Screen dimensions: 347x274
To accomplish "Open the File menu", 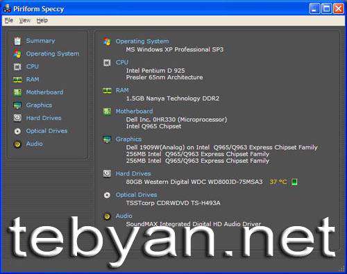I will point(9,20).
